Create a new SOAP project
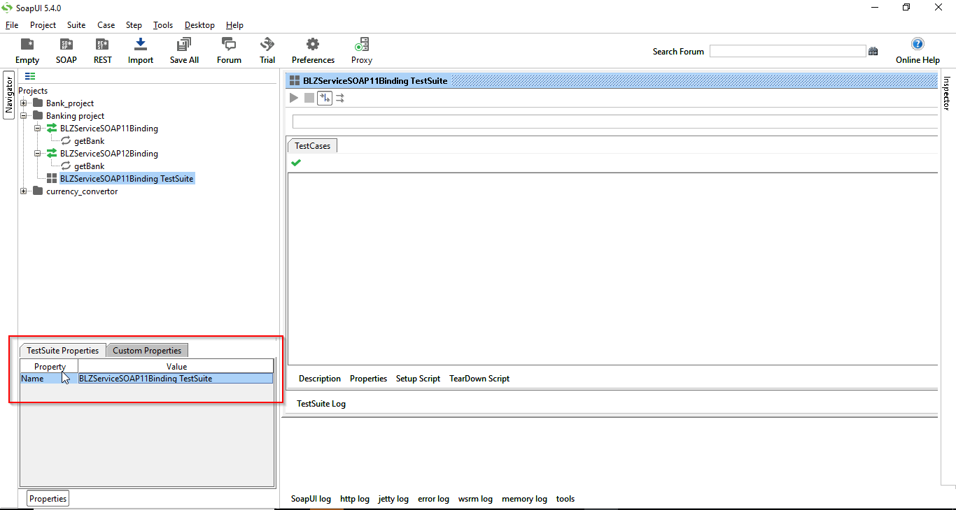Viewport: 956px width, 510px height. tap(66, 50)
